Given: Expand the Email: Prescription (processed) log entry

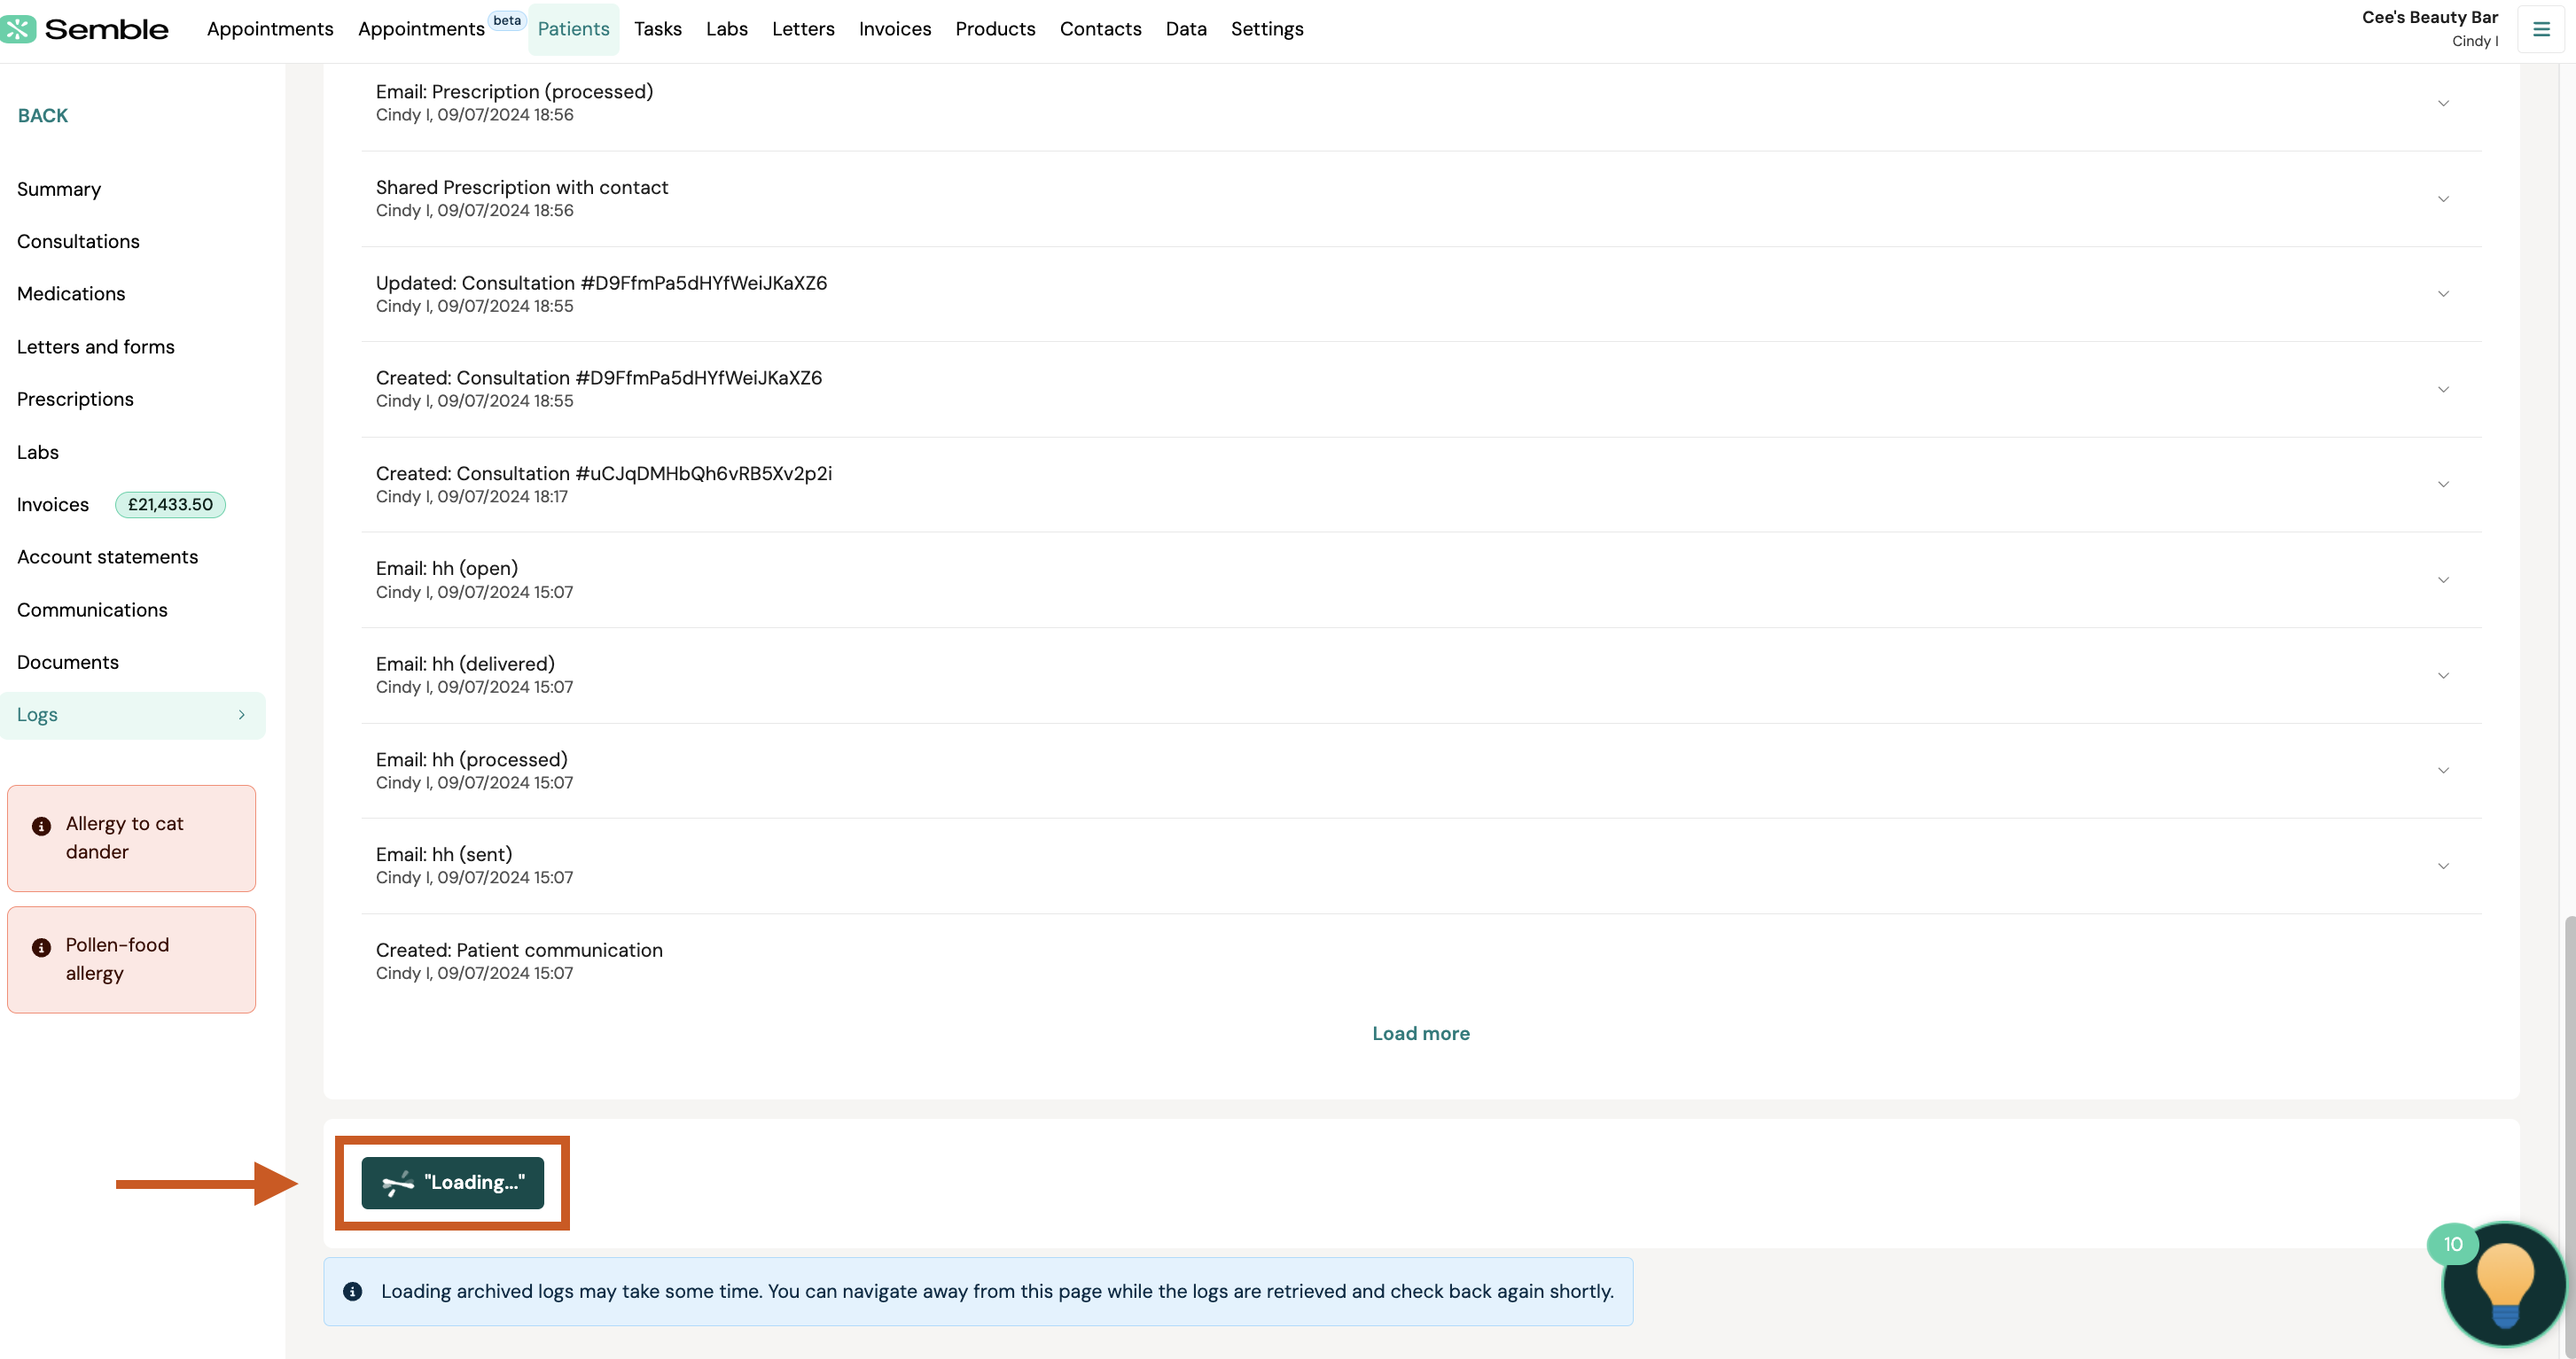Looking at the screenshot, I should pyautogui.click(x=2443, y=103).
